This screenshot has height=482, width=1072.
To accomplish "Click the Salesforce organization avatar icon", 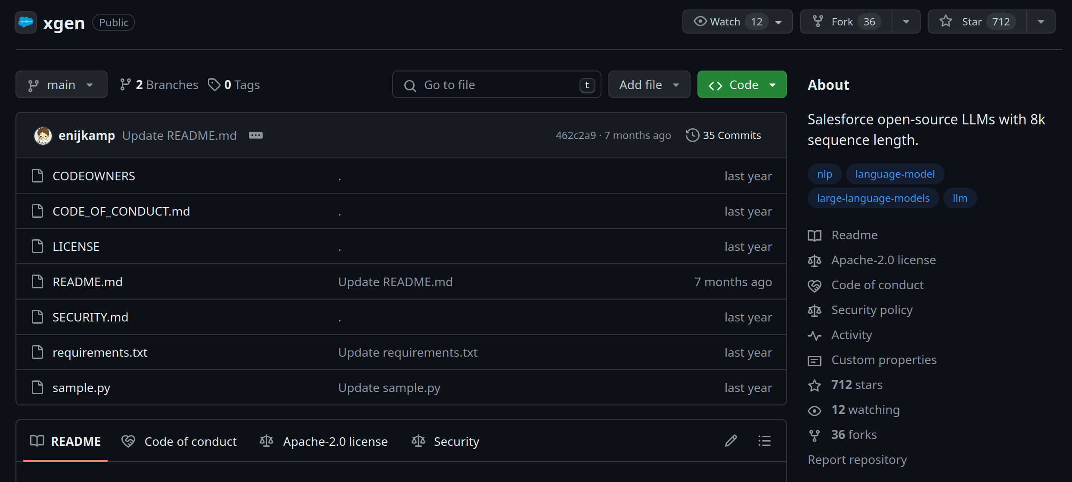I will [x=26, y=22].
